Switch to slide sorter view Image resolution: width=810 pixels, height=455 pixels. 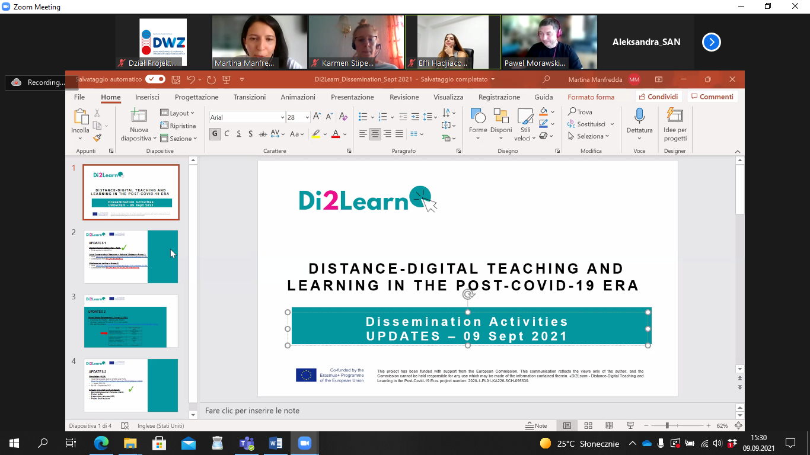(588, 425)
